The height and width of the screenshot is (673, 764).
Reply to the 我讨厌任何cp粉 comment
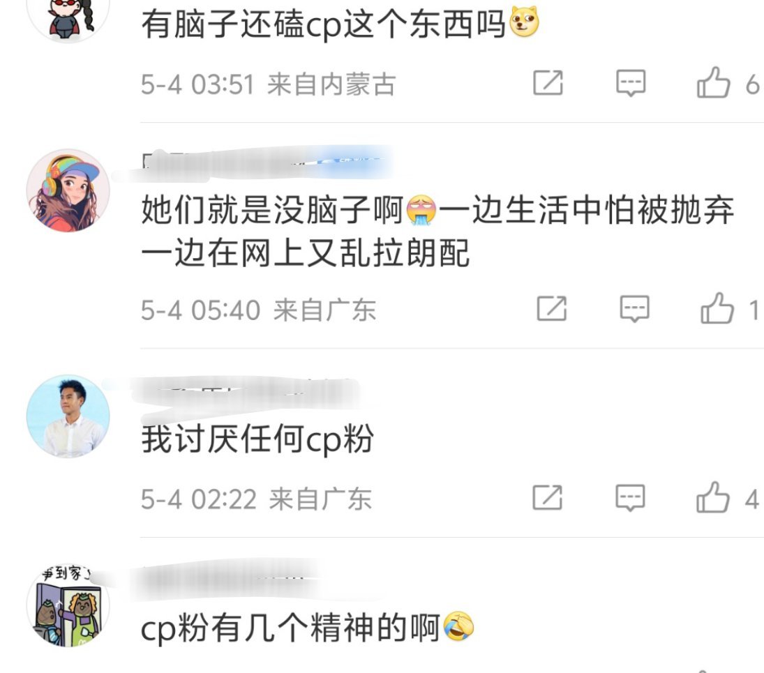[631, 498]
